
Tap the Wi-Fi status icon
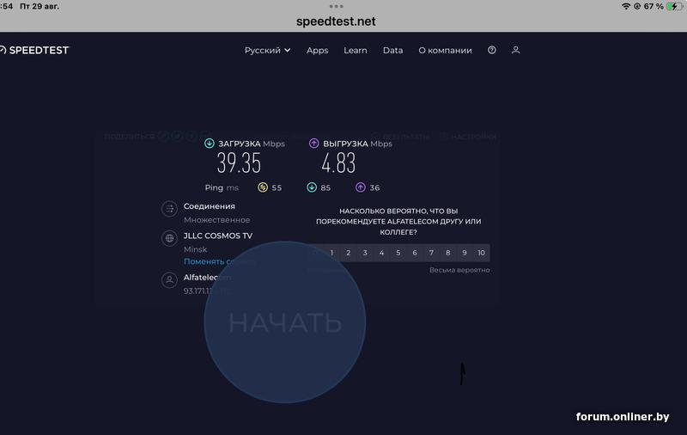pos(626,6)
